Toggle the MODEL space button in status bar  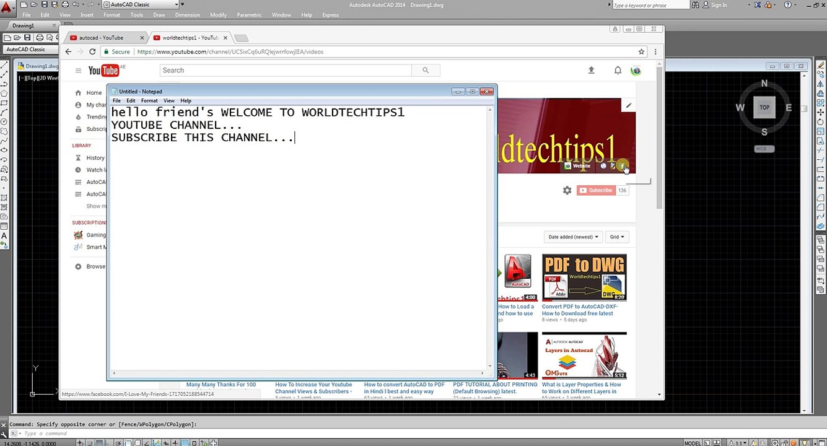pos(692,443)
